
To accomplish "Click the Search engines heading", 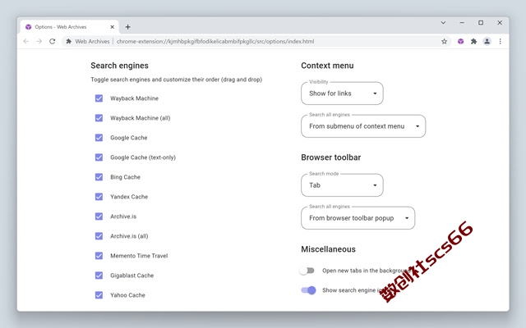I will pos(119,66).
